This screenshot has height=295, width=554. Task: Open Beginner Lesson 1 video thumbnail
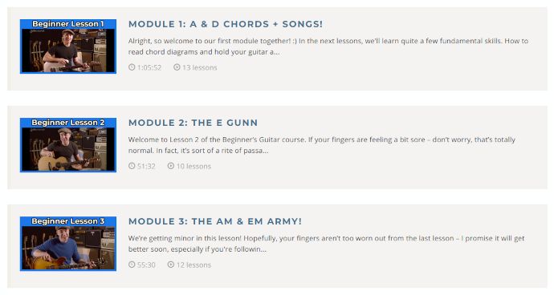pos(68,46)
